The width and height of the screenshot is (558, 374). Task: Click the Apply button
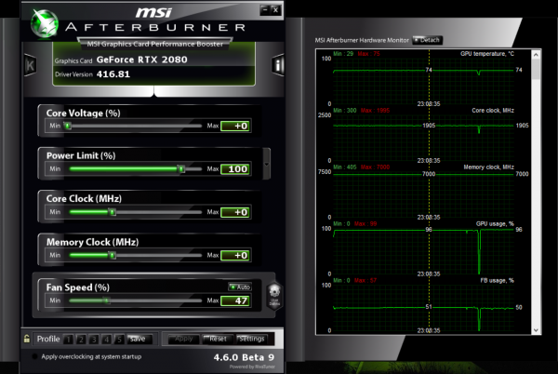point(183,339)
